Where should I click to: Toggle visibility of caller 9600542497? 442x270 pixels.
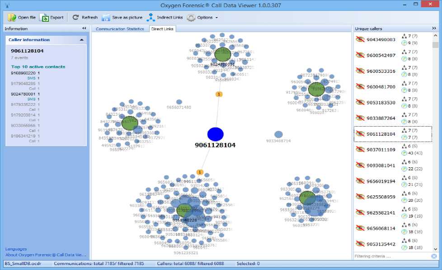pos(360,55)
